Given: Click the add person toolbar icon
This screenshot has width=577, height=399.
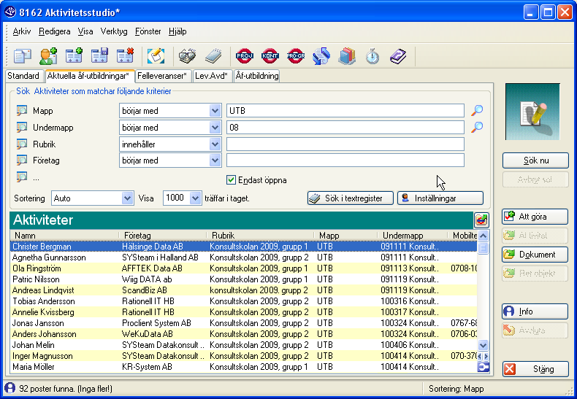Looking at the screenshot, I should (48, 56).
